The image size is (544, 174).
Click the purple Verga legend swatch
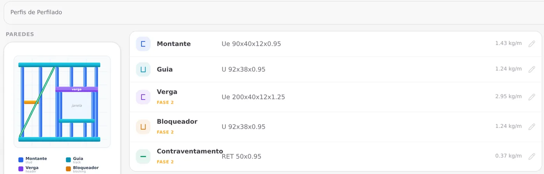[x=21, y=169]
